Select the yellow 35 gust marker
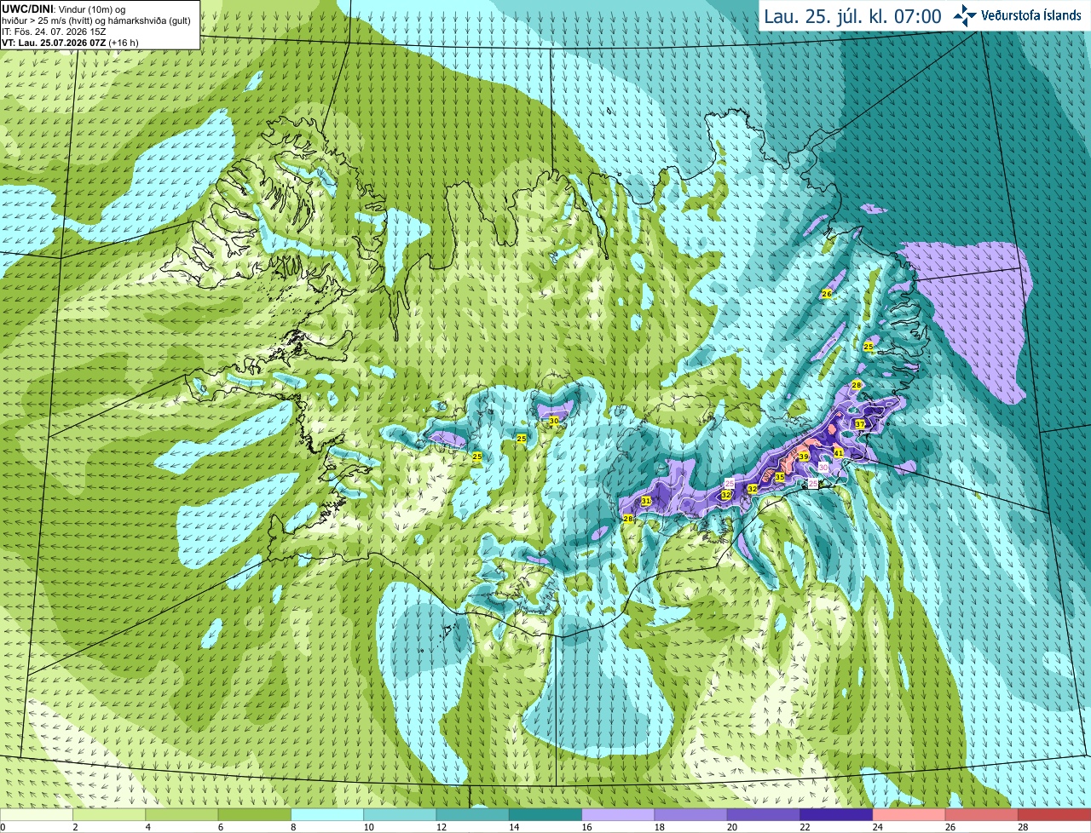 [x=780, y=478]
